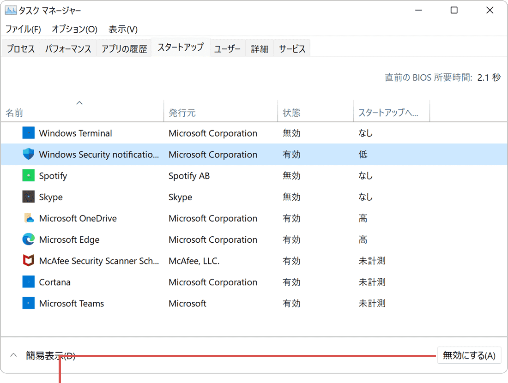
Task: Click the Windows Security shield icon
Action: pos(29,154)
